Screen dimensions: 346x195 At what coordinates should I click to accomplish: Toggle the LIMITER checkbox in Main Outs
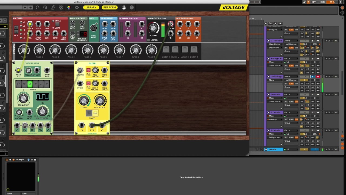point(148,40)
